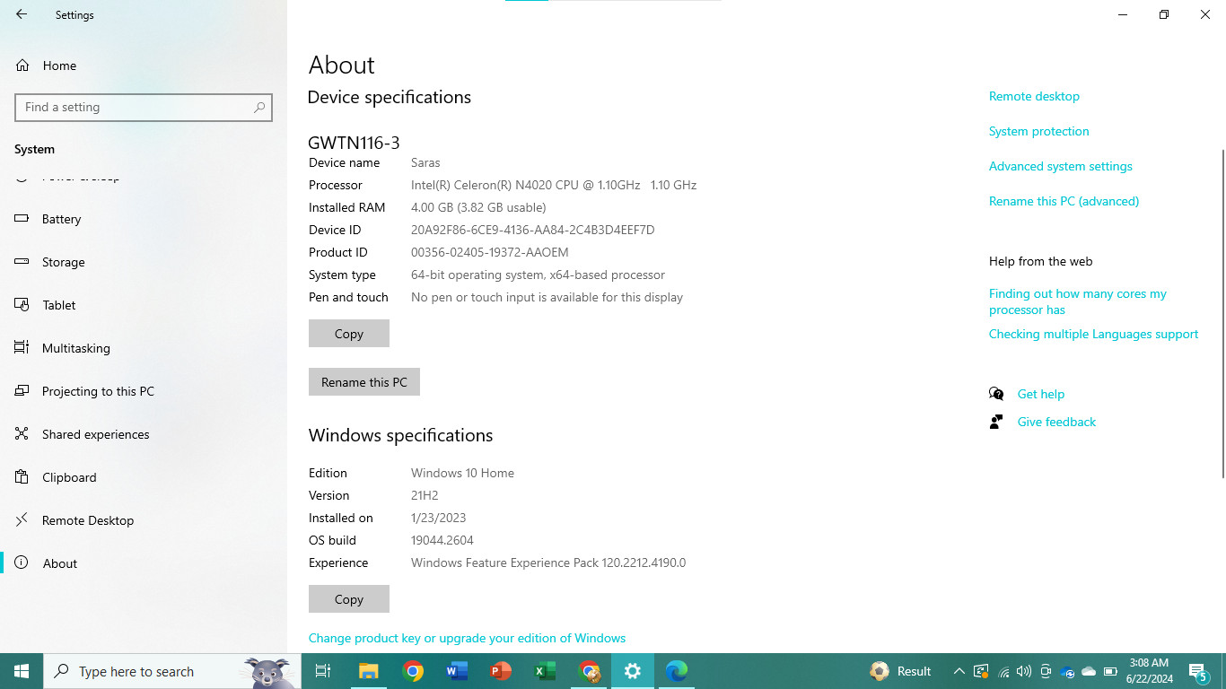1226x689 pixels.
Task: Open the notification Action Center icon
Action: coord(1198,671)
